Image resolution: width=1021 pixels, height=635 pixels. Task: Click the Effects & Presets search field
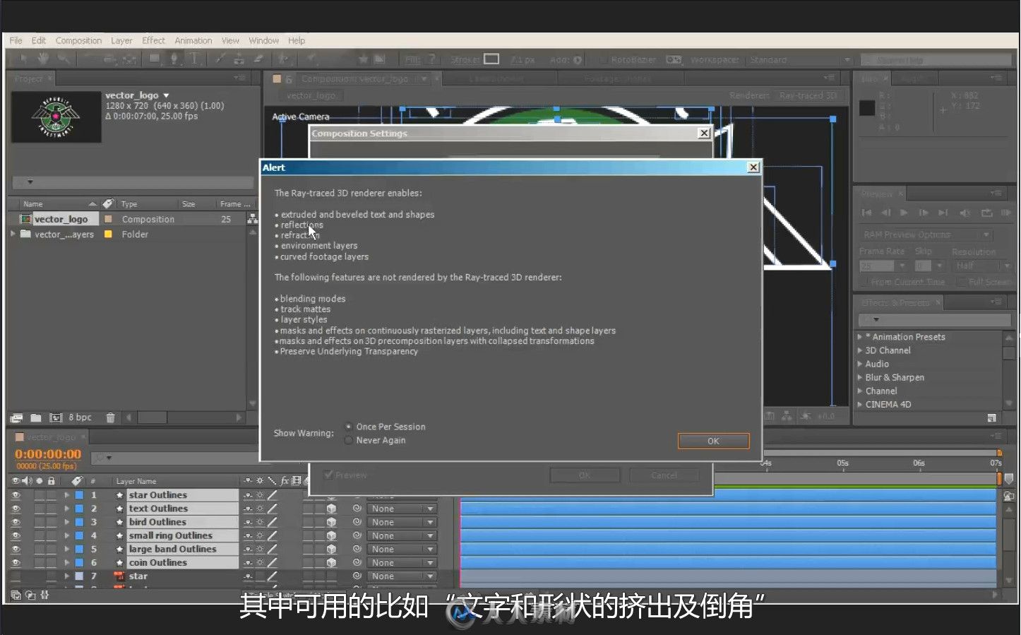point(936,320)
